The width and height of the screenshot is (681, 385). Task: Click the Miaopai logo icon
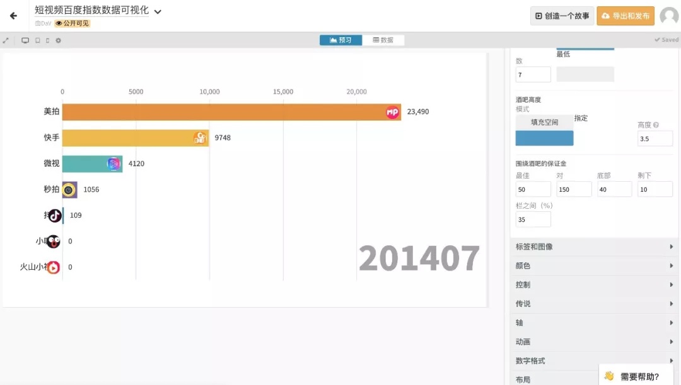pyautogui.click(x=69, y=190)
